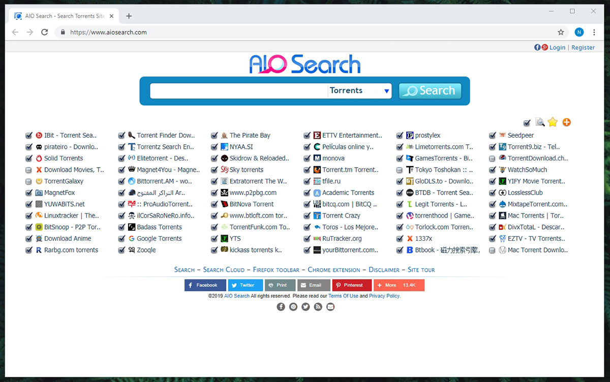Click the Google plus login icon
The height and width of the screenshot is (382, 610).
pos(544,47)
